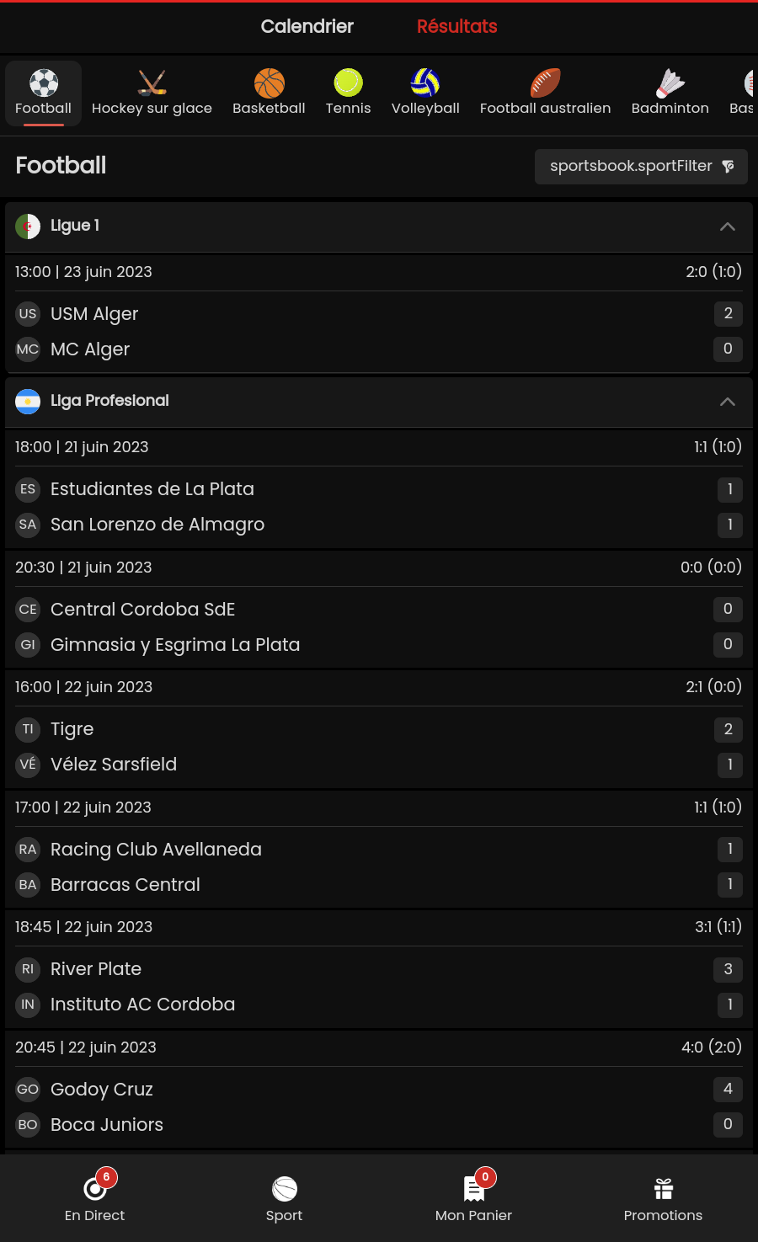The image size is (758, 1242).
Task: Open Mon Panier bet slip
Action: [473, 1197]
